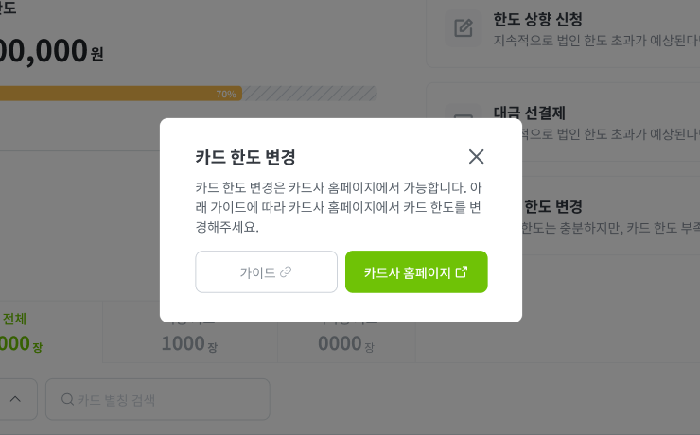Screen dimensions: 700x435
Task: Click the 70% label on progress bar
Action: [x=226, y=94]
